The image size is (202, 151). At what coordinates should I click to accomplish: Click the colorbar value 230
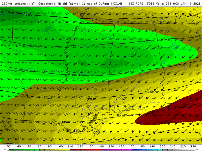point(193,146)
